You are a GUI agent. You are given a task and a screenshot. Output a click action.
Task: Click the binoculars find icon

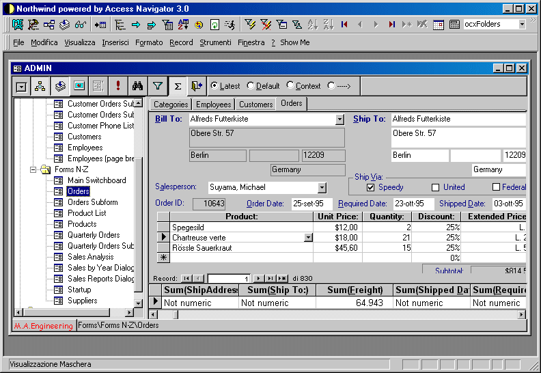pos(137,86)
